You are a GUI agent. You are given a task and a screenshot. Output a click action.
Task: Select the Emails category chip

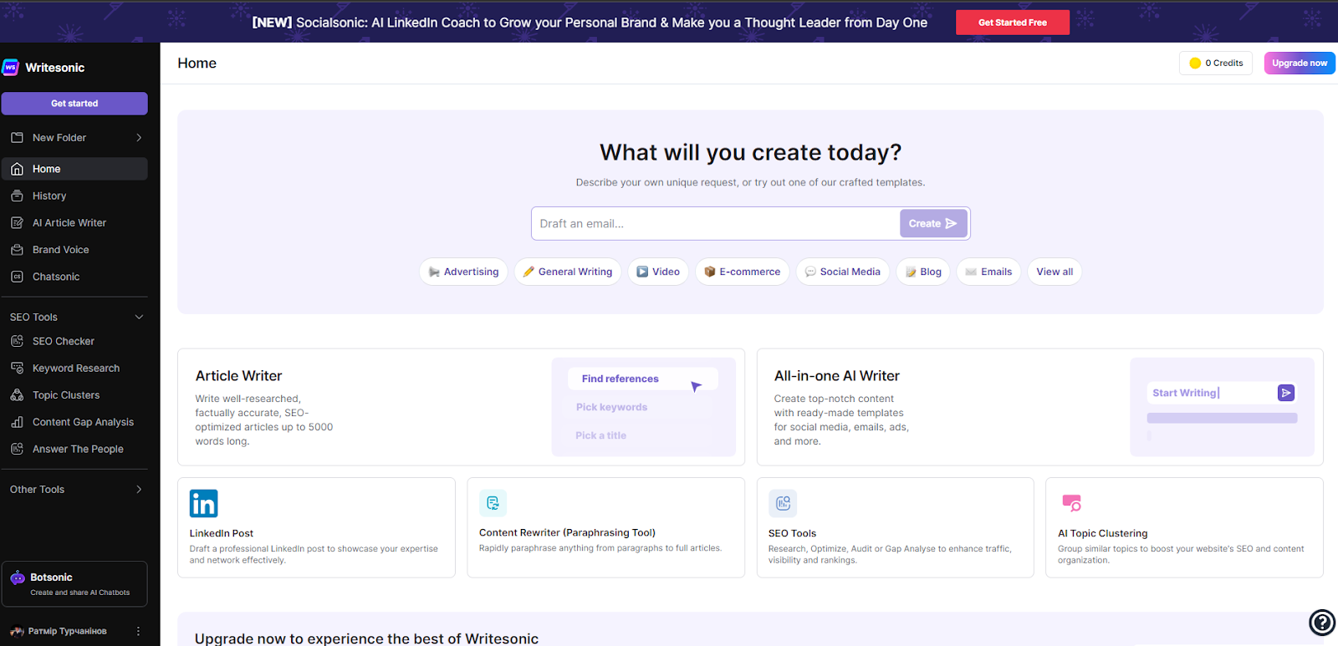(x=988, y=272)
